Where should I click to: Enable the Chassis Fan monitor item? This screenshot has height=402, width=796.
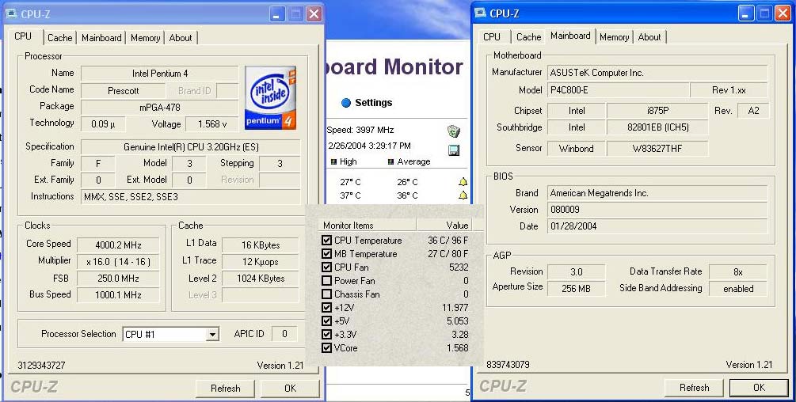pyautogui.click(x=326, y=294)
